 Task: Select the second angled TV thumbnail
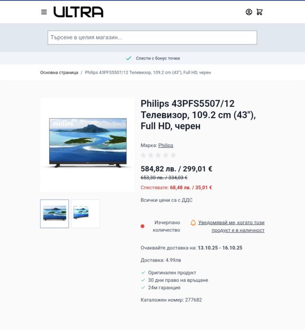tap(86, 213)
